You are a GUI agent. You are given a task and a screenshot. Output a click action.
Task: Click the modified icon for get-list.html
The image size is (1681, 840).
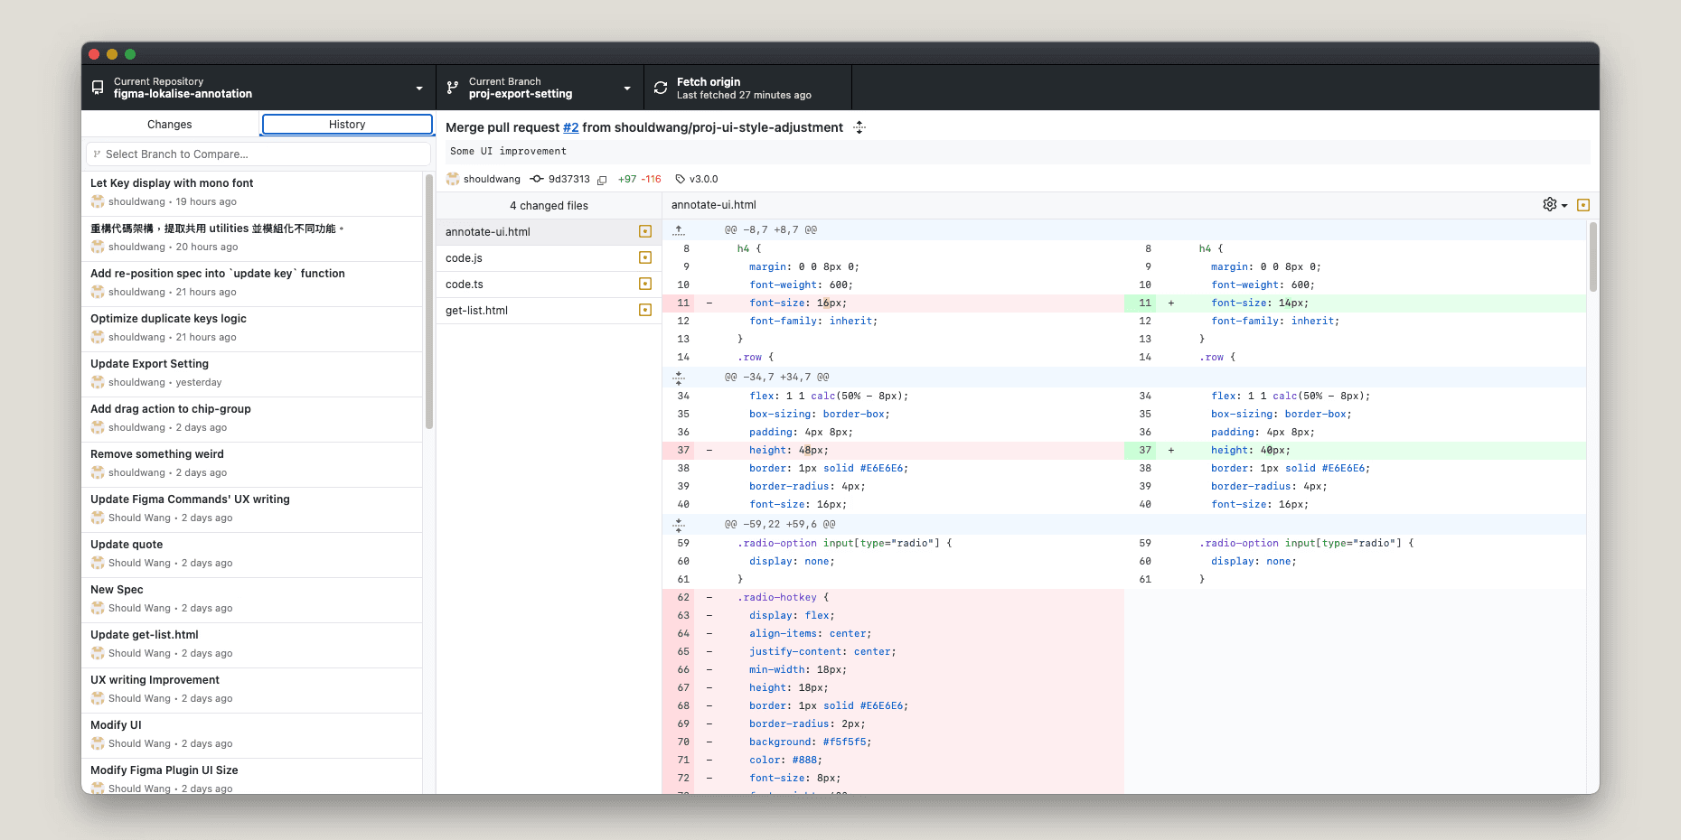click(x=645, y=310)
